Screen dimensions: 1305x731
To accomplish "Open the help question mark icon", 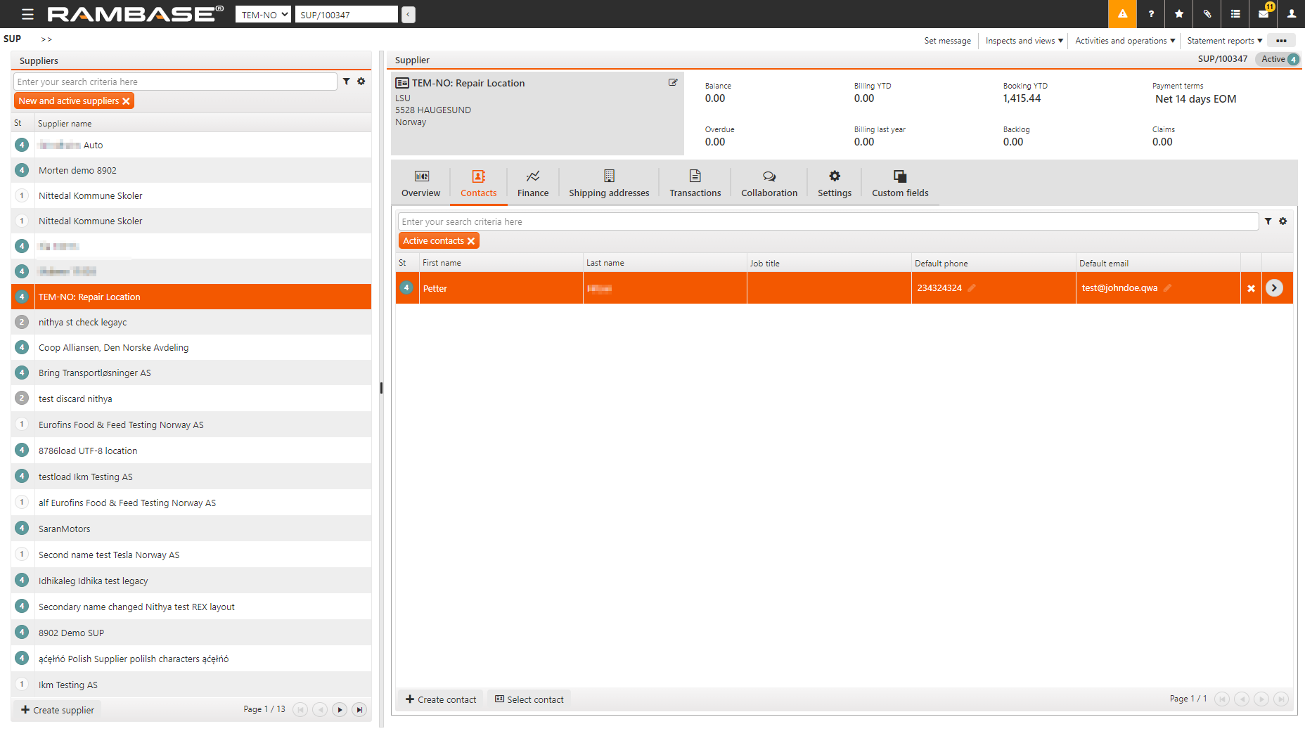I will pyautogui.click(x=1151, y=14).
